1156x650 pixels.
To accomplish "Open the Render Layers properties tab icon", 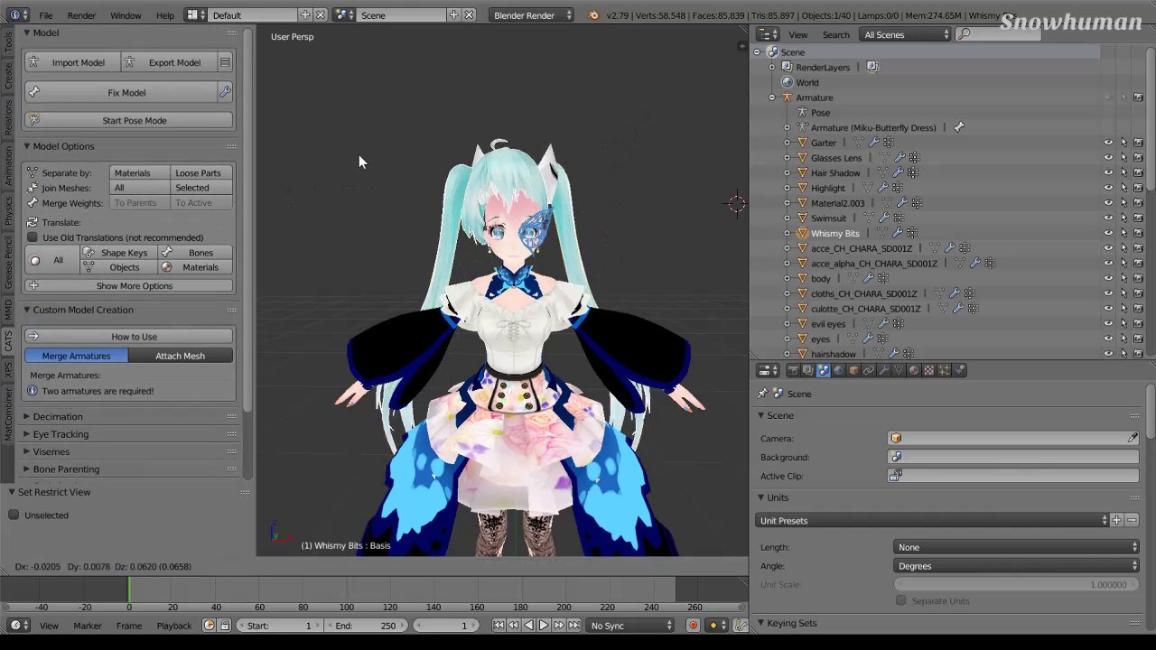I will (x=807, y=370).
